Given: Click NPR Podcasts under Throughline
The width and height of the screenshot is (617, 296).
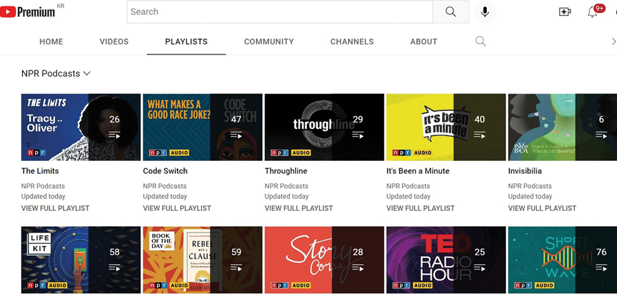Looking at the screenshot, I should click(286, 186).
